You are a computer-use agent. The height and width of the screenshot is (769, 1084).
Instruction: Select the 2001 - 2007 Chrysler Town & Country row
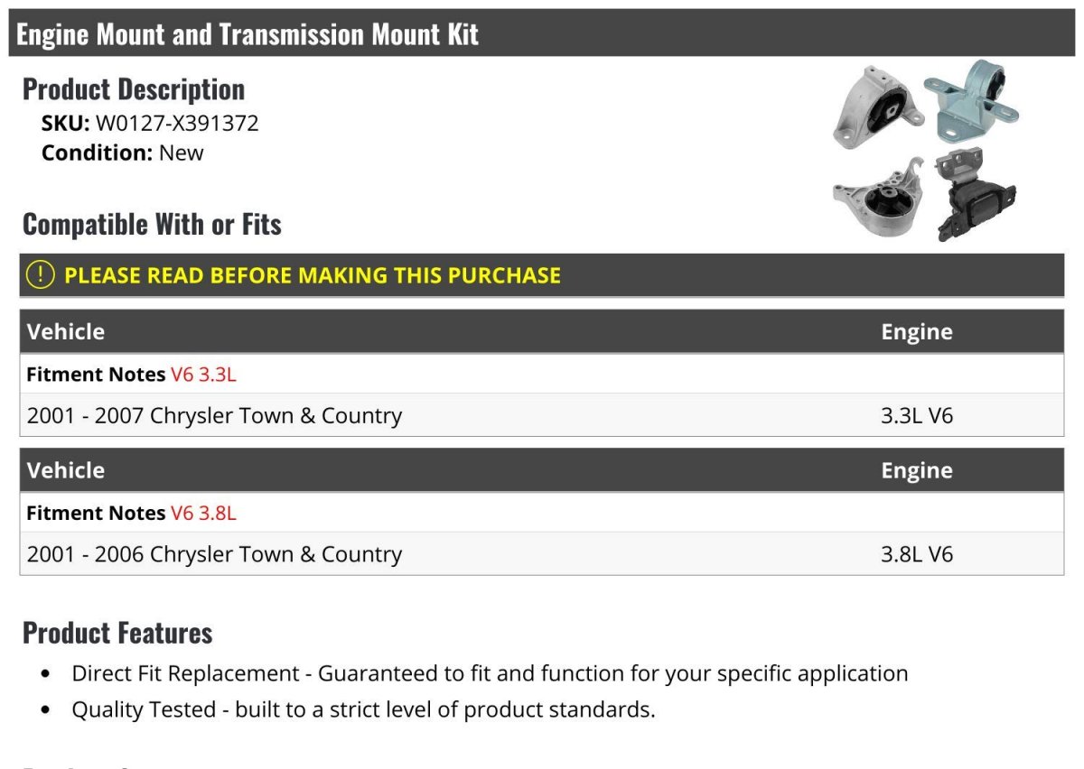[x=542, y=415]
